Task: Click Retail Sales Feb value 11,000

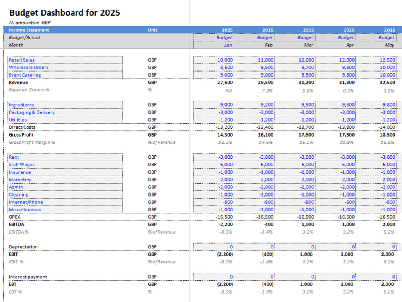Action: pyautogui.click(x=254, y=60)
